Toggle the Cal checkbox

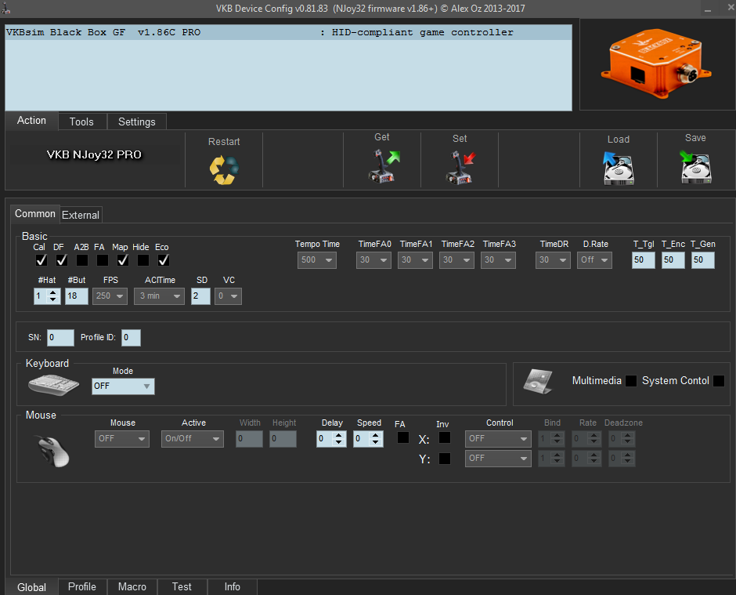tap(41, 260)
